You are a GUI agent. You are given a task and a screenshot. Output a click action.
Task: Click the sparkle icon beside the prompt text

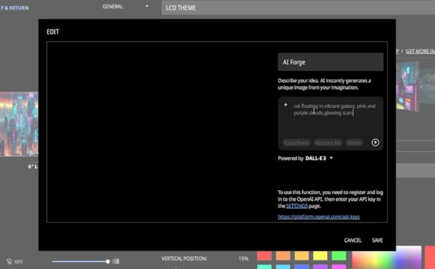(x=286, y=105)
